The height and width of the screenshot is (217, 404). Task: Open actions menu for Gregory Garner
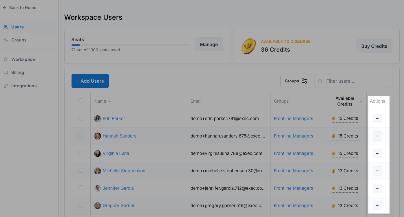tap(377, 206)
